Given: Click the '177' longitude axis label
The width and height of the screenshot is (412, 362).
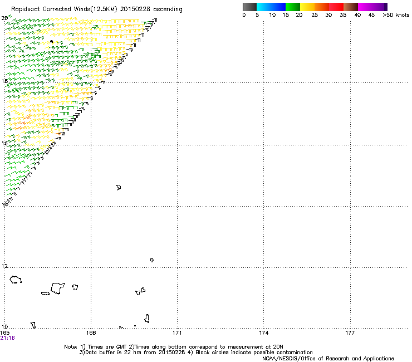Looking at the screenshot, I should pos(350,333).
